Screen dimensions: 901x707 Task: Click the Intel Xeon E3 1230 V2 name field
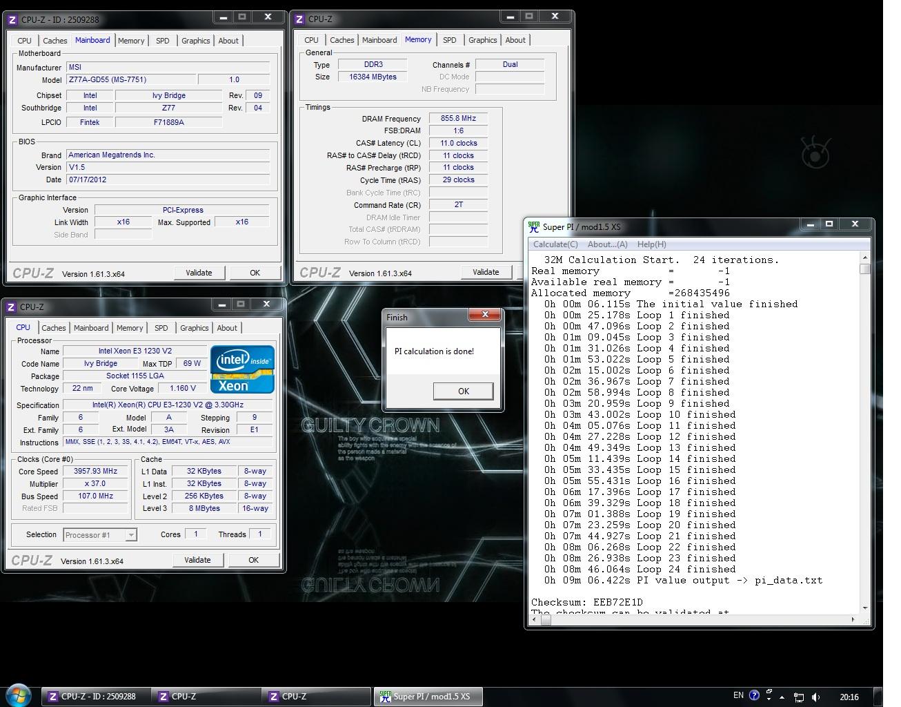pyautogui.click(x=135, y=351)
